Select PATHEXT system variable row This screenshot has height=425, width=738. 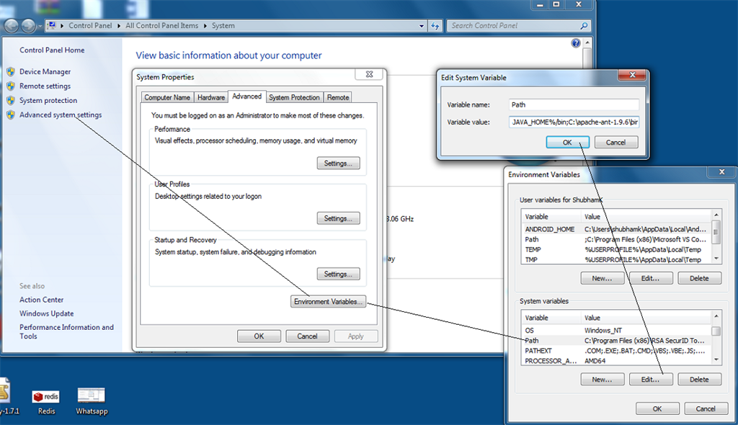coord(615,351)
